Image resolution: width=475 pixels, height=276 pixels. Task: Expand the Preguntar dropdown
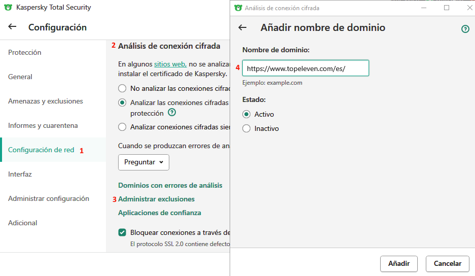tap(143, 162)
